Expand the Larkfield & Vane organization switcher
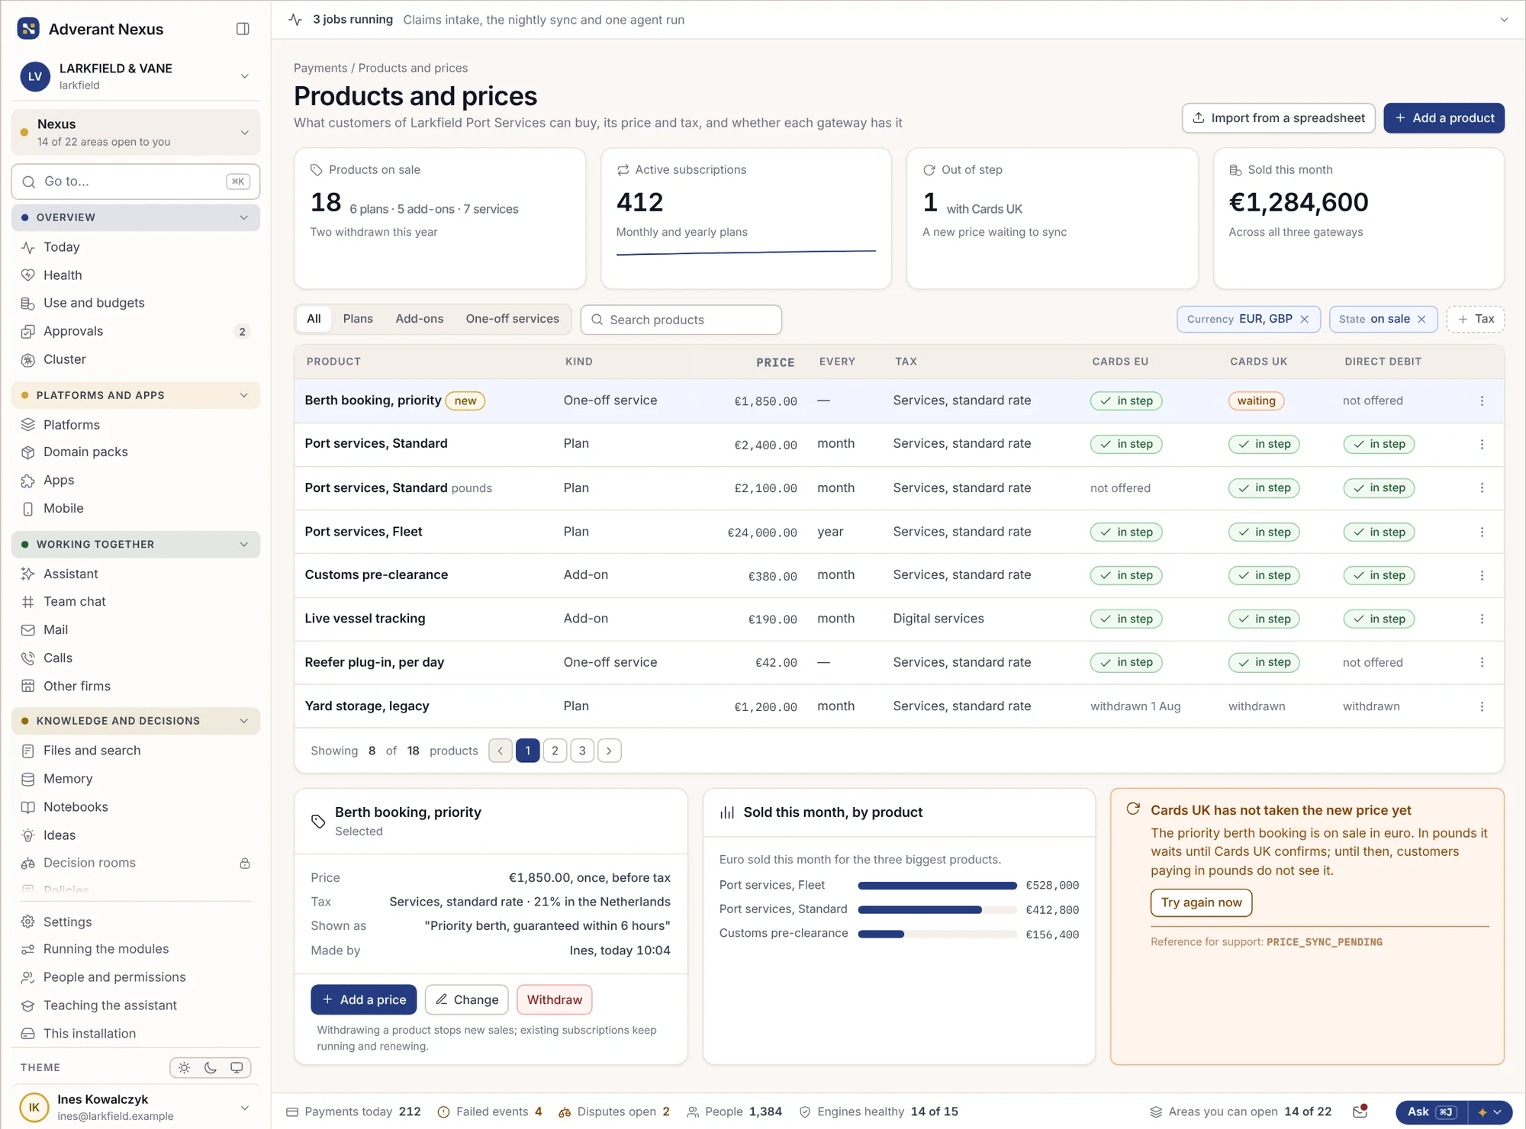The image size is (1526, 1129). click(x=136, y=76)
